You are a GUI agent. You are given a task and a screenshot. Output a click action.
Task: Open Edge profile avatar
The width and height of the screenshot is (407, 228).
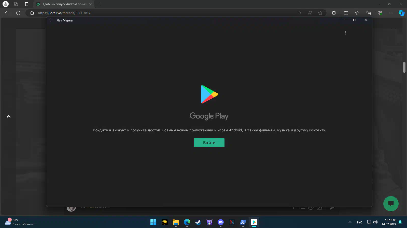pos(5,4)
